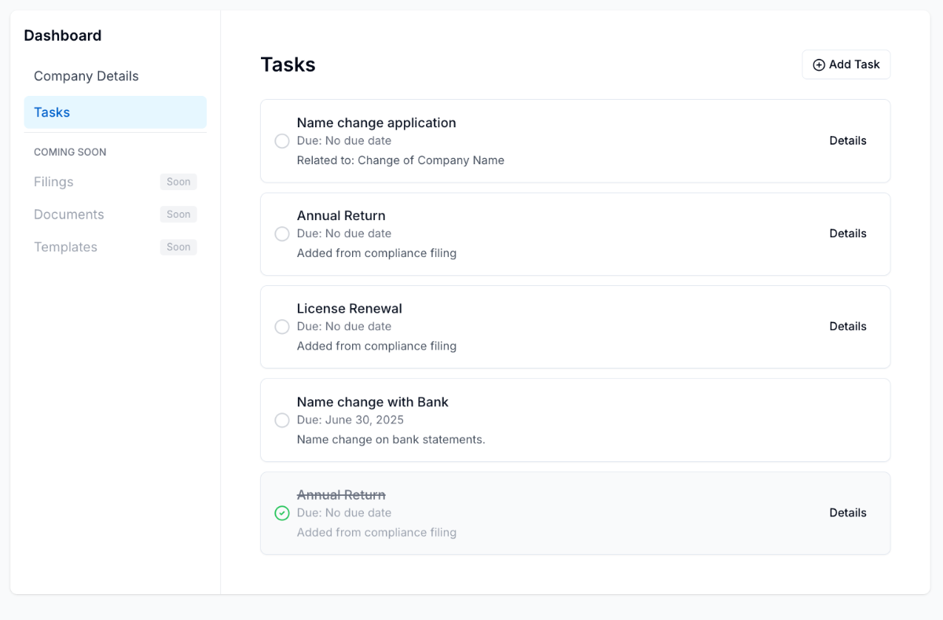Click the Soon badge next to Templates
943x620 pixels.
[x=178, y=247]
